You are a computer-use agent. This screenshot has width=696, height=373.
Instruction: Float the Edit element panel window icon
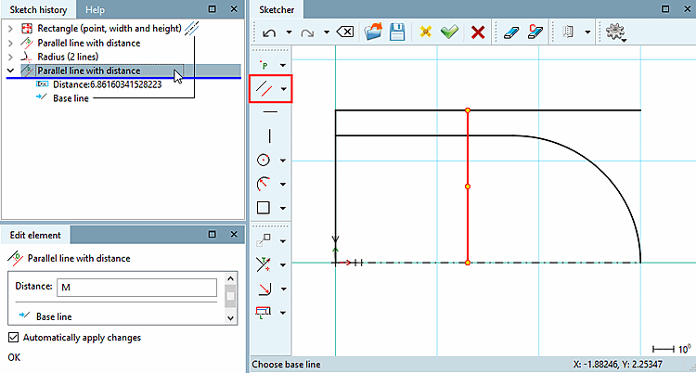click(x=213, y=235)
